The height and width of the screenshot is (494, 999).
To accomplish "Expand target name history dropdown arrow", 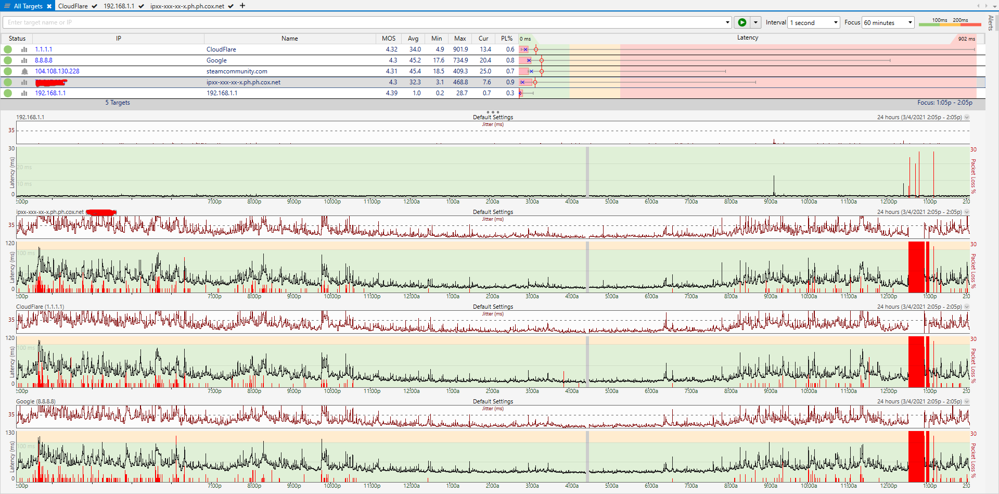I will click(x=727, y=22).
